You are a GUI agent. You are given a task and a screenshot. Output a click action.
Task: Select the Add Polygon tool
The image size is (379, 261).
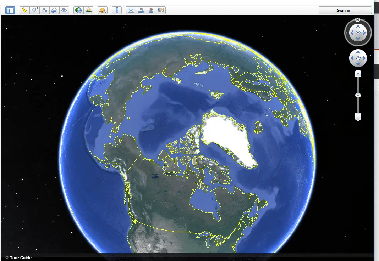point(34,10)
